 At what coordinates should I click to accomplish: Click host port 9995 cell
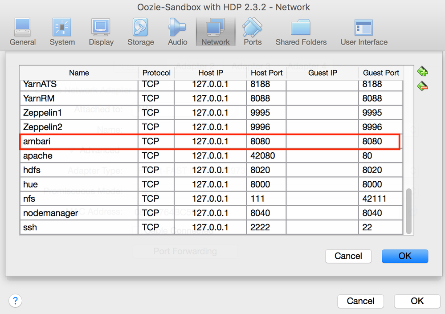click(x=266, y=113)
